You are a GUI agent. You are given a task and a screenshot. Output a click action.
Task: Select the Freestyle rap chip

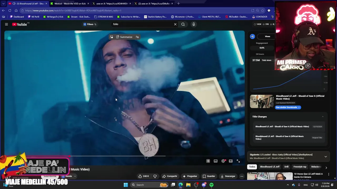[300, 167]
